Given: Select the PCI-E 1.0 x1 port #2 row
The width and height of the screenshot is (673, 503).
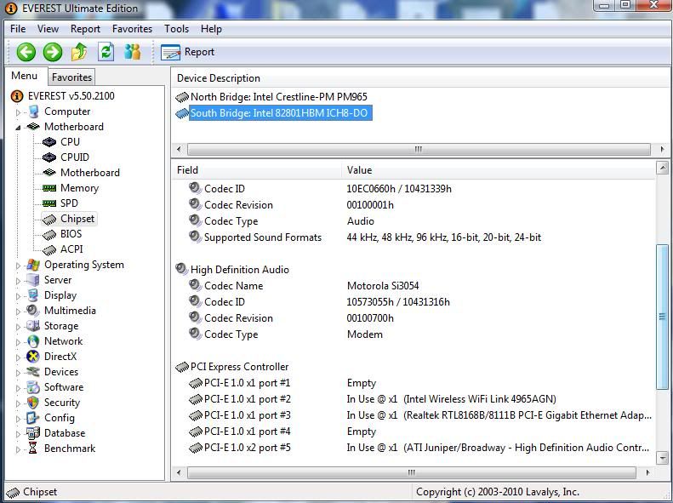Looking at the screenshot, I should [372, 399].
